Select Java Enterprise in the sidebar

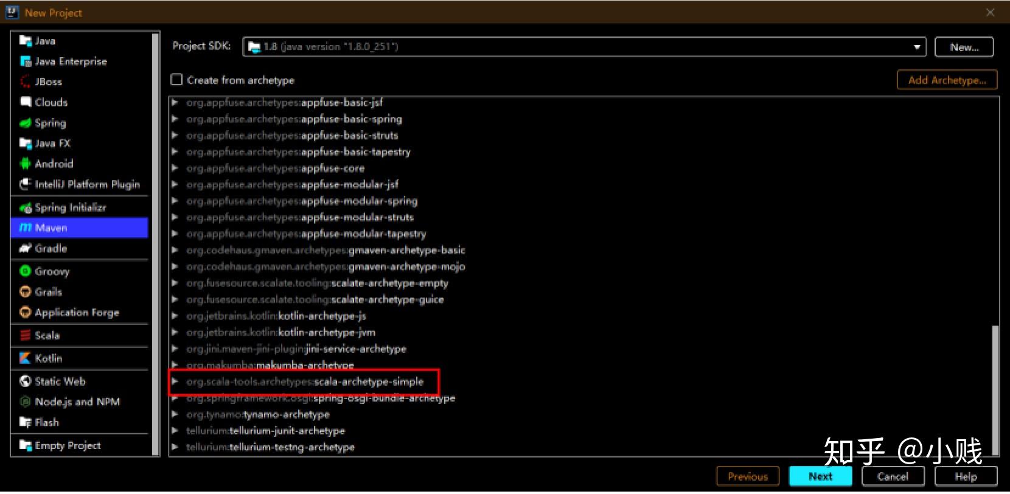[x=80, y=61]
